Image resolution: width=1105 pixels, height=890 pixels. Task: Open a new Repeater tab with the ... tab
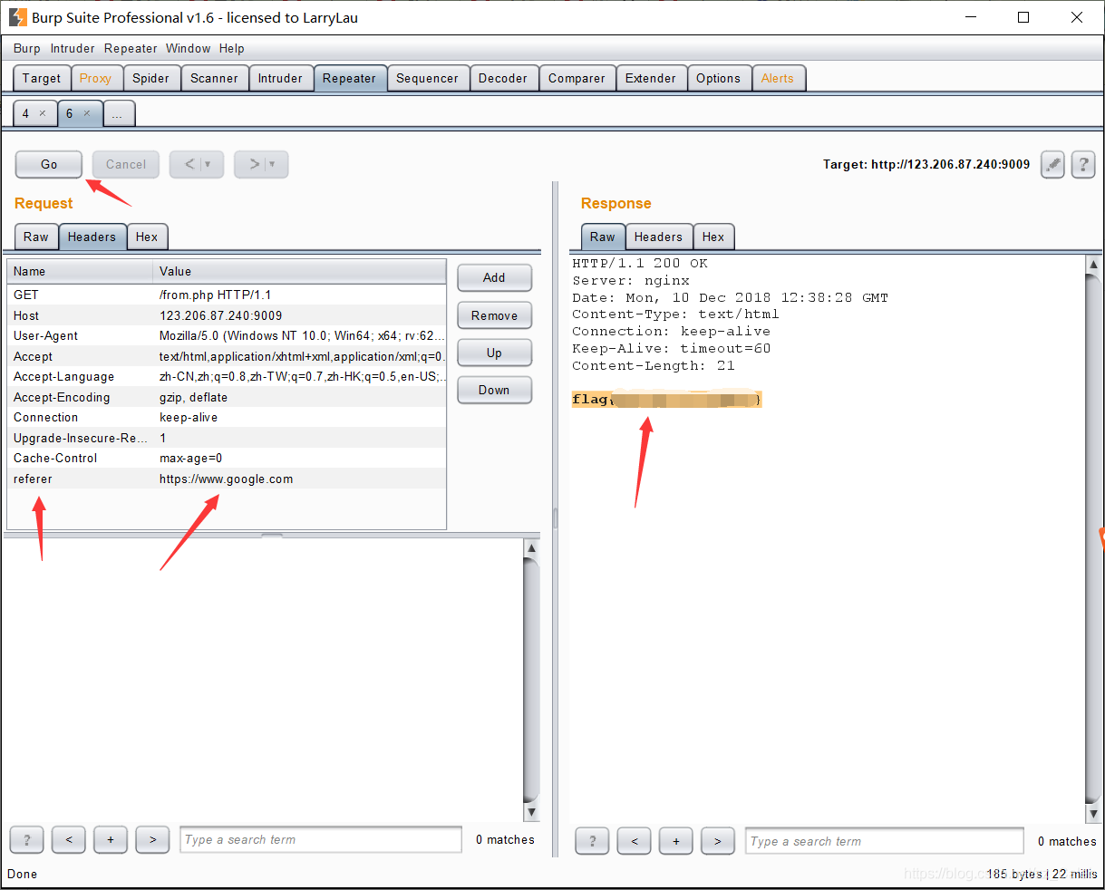coord(119,113)
